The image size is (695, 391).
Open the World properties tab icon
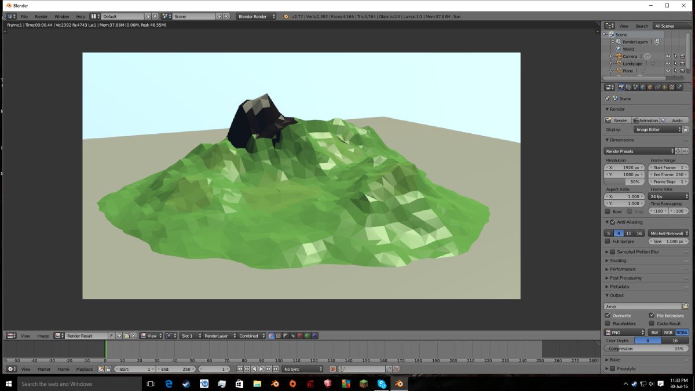tap(642, 87)
